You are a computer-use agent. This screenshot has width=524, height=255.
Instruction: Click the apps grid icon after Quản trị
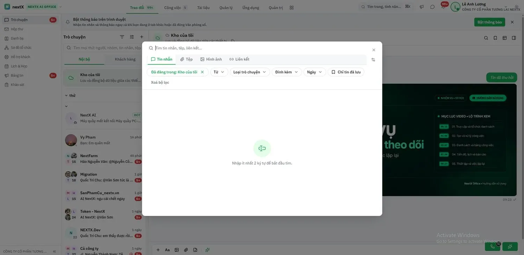(292, 8)
